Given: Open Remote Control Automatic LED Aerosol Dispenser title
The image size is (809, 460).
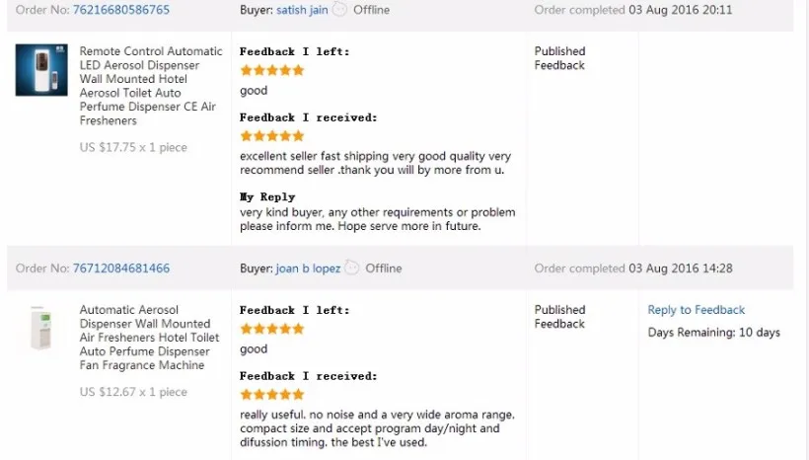Looking at the screenshot, I should [x=151, y=86].
